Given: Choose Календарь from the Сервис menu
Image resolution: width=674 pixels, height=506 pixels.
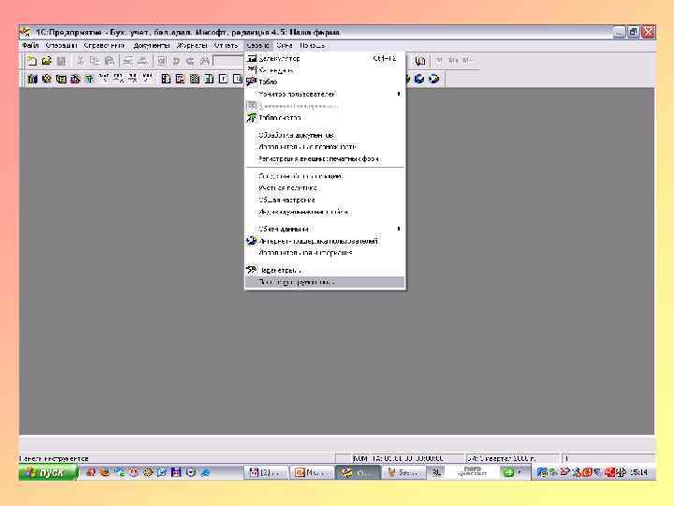Looking at the screenshot, I should pos(325,69).
